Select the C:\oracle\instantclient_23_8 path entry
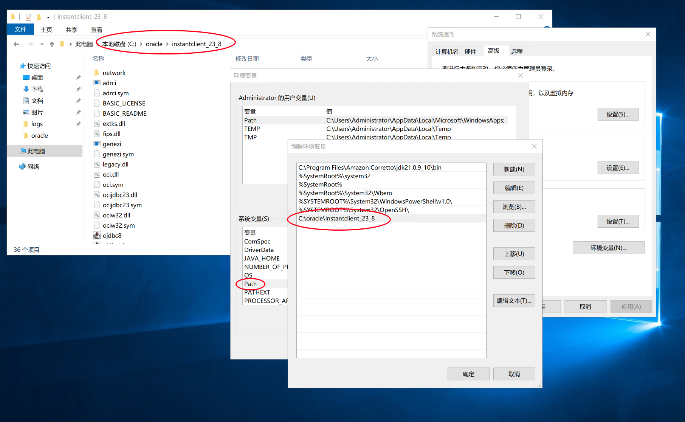Screen dimensions: 685x422 click(x=336, y=219)
